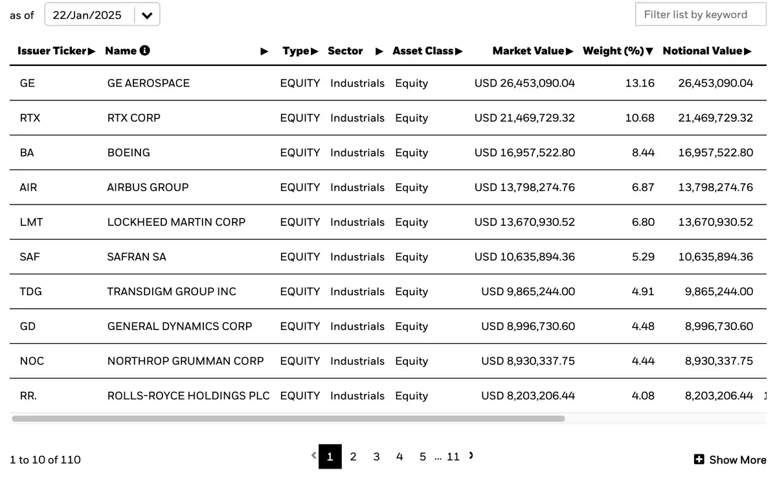Select the ROLLS-ROYCE HOLDINGS PLC row

coord(388,395)
